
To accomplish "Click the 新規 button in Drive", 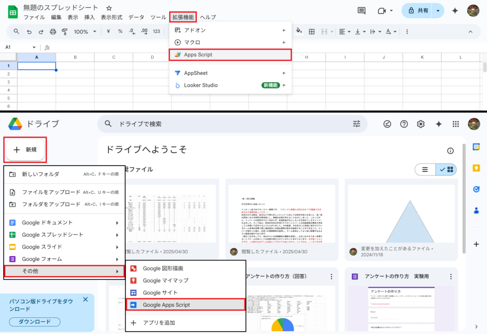I will coord(25,149).
